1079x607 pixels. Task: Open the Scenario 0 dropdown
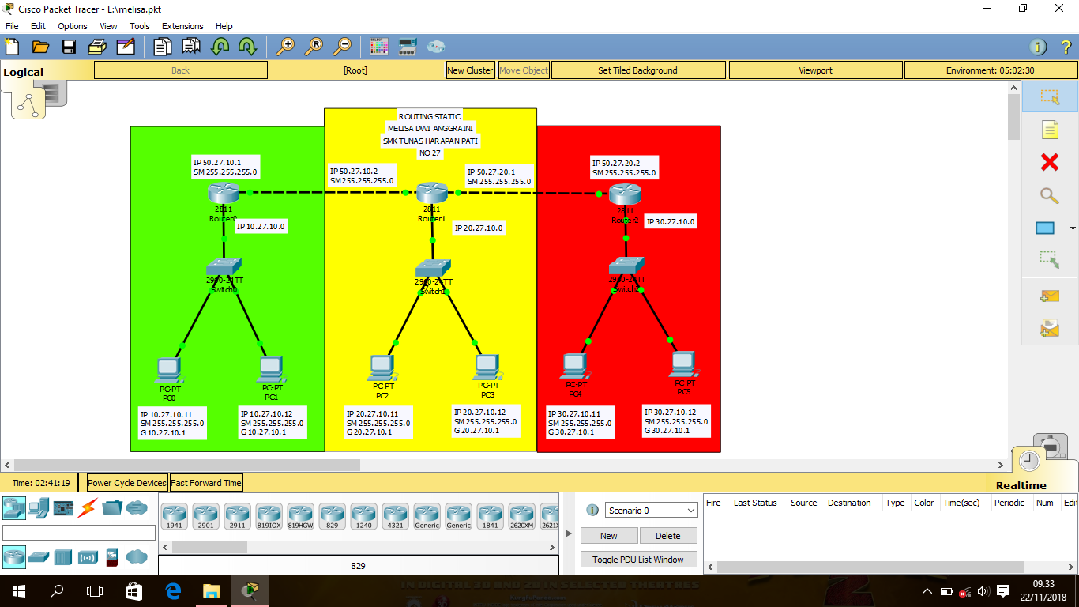[651, 510]
